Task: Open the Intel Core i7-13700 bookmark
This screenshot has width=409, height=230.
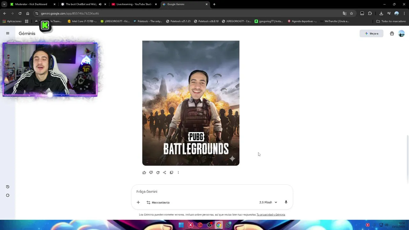Action: tap(82, 21)
